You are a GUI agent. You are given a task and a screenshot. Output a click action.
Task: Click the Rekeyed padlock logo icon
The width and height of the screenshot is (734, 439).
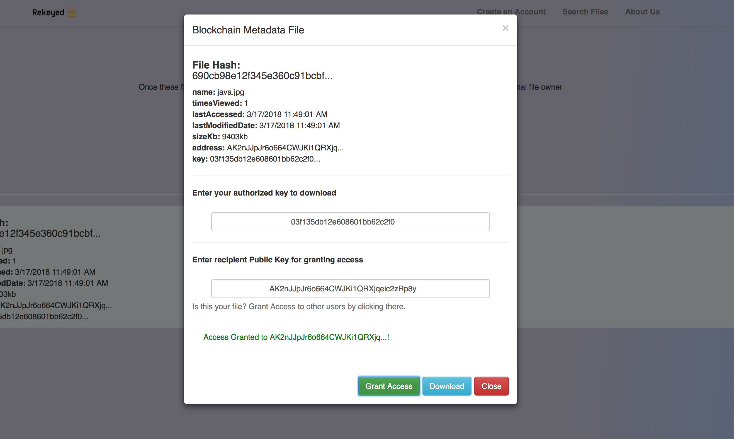click(71, 12)
